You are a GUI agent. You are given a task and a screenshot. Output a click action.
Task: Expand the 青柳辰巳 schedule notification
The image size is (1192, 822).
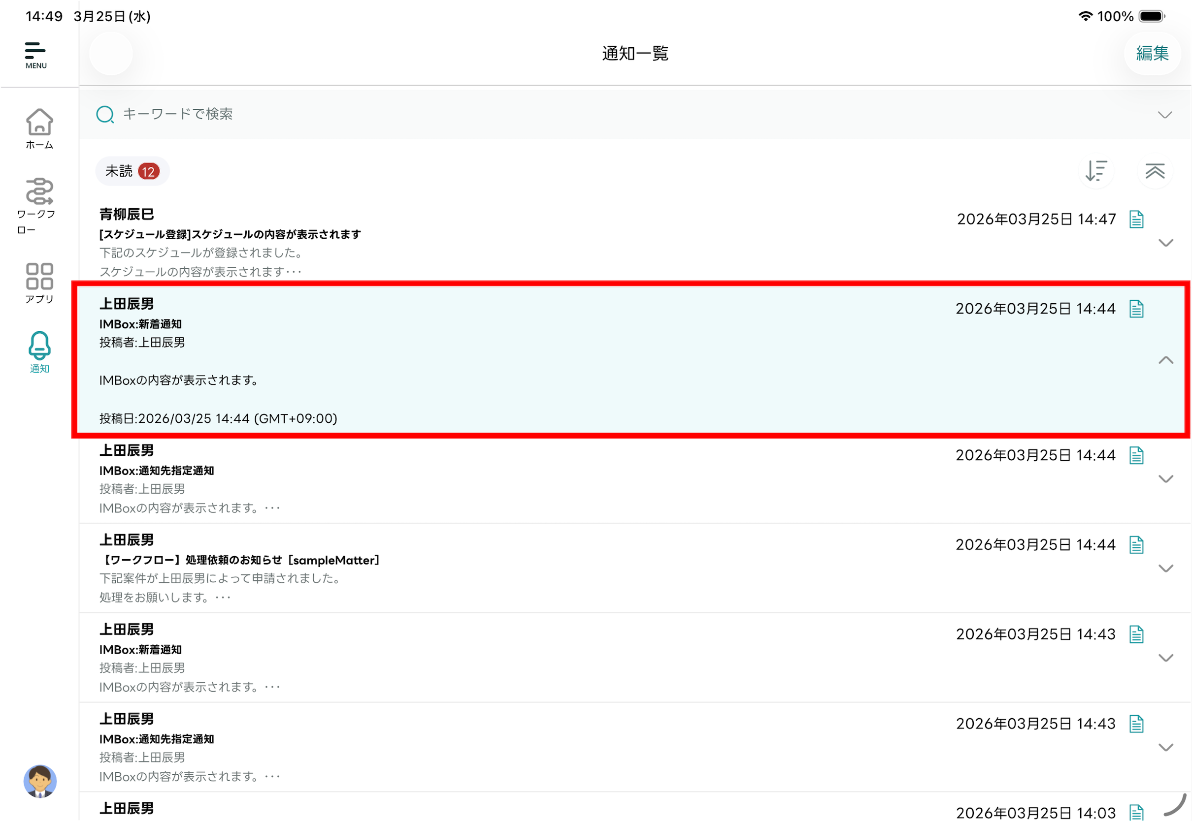coord(1165,243)
